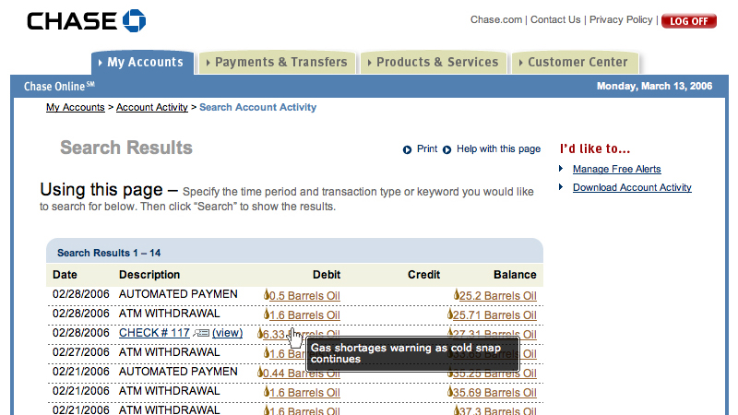
Task: Click oil drop icon beside 0.44 Barrels debit
Action: (x=260, y=373)
